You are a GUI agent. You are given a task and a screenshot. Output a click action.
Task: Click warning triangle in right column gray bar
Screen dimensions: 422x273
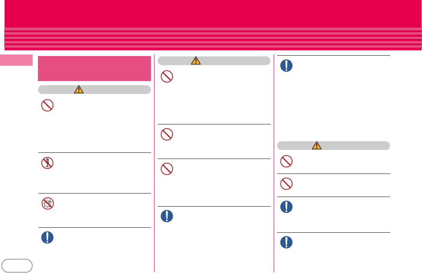coord(317,145)
